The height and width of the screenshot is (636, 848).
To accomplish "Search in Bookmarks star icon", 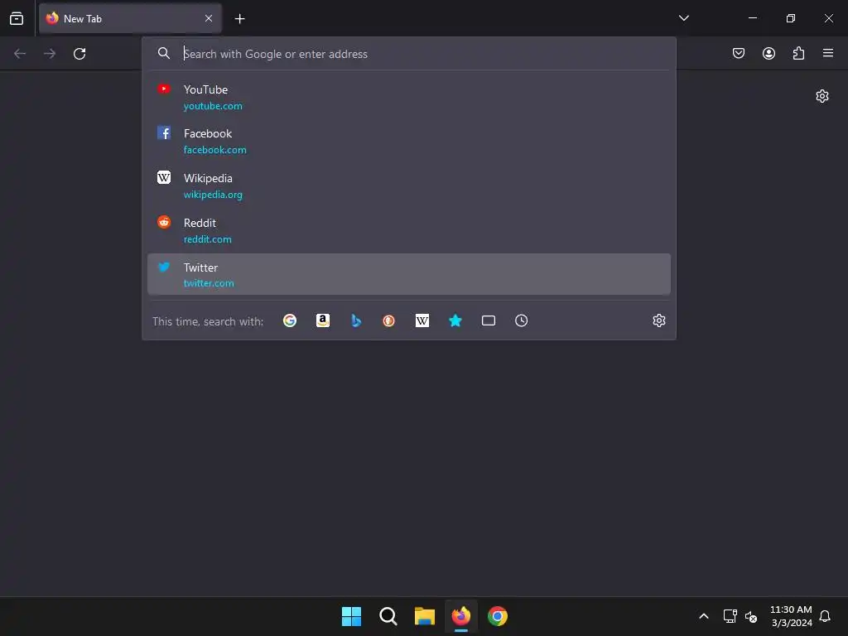I will (x=455, y=320).
